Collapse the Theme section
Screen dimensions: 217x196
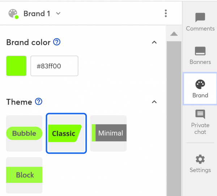click(154, 102)
